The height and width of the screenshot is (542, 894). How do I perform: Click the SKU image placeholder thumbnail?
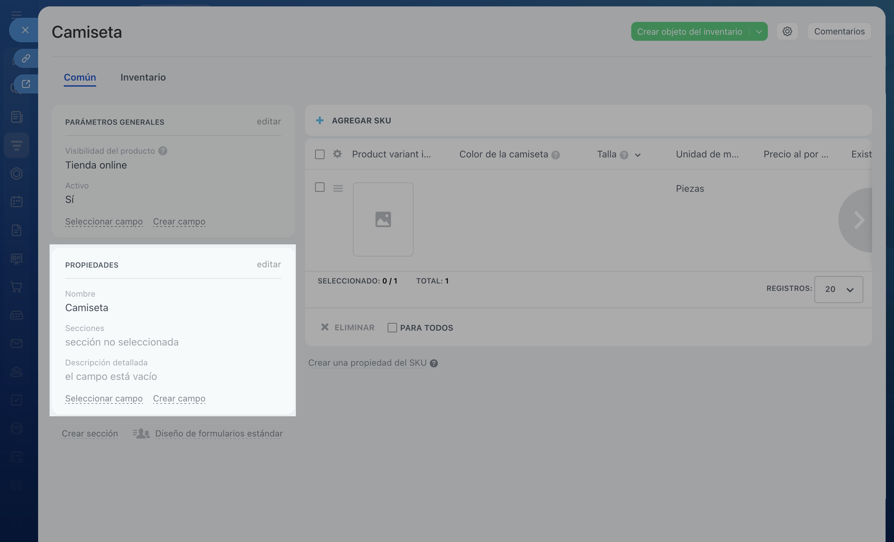[x=383, y=219]
